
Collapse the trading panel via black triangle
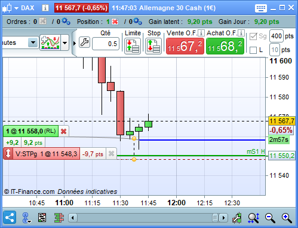[x=75, y=43]
